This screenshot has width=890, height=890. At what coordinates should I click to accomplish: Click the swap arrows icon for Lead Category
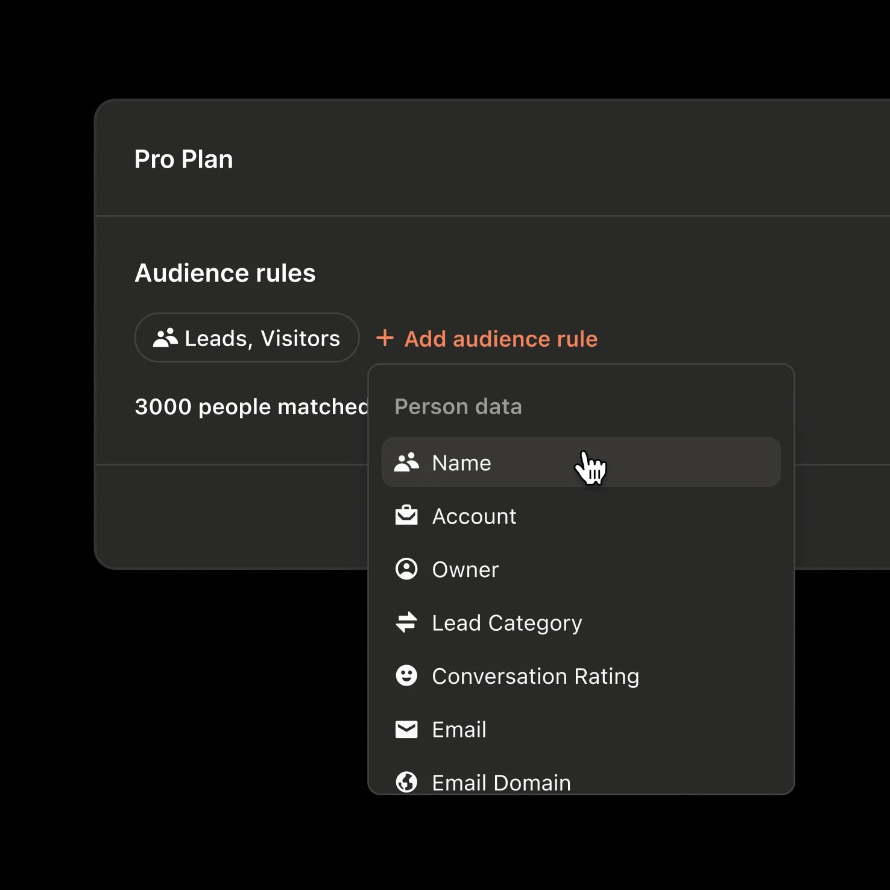point(406,622)
